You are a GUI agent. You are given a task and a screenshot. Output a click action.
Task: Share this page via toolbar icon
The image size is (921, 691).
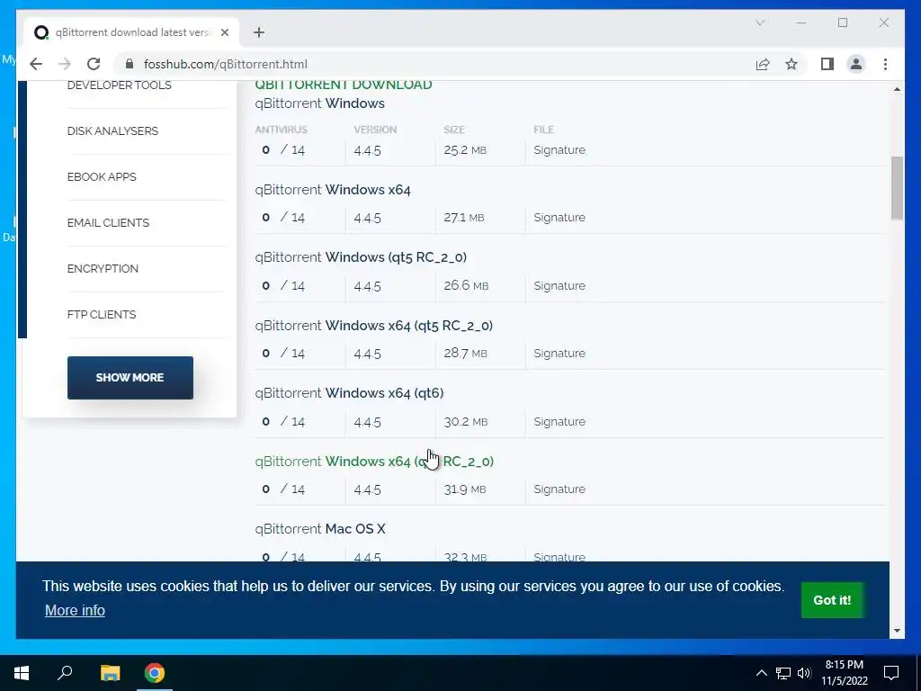[763, 64]
